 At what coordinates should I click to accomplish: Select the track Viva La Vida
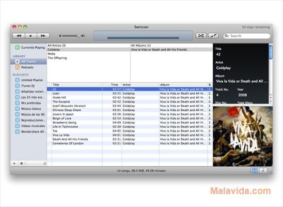click(130, 135)
